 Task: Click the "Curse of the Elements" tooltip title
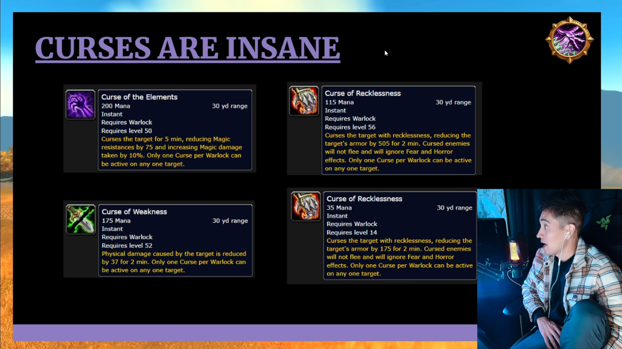(139, 97)
